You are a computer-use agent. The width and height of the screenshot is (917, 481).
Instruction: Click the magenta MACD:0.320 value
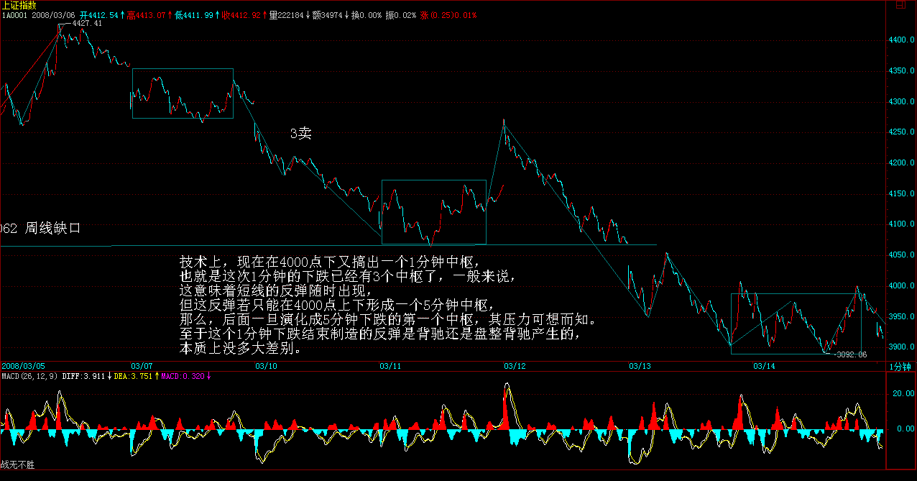183,376
